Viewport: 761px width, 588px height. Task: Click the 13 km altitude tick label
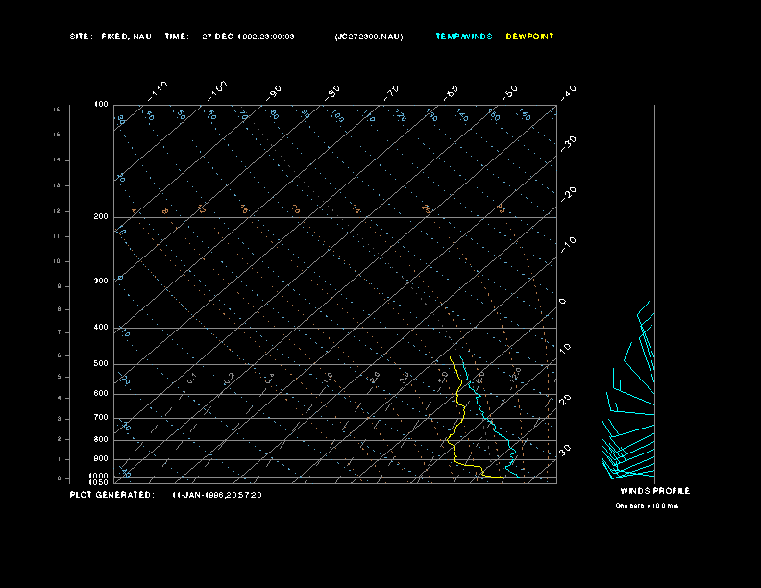click(x=57, y=185)
